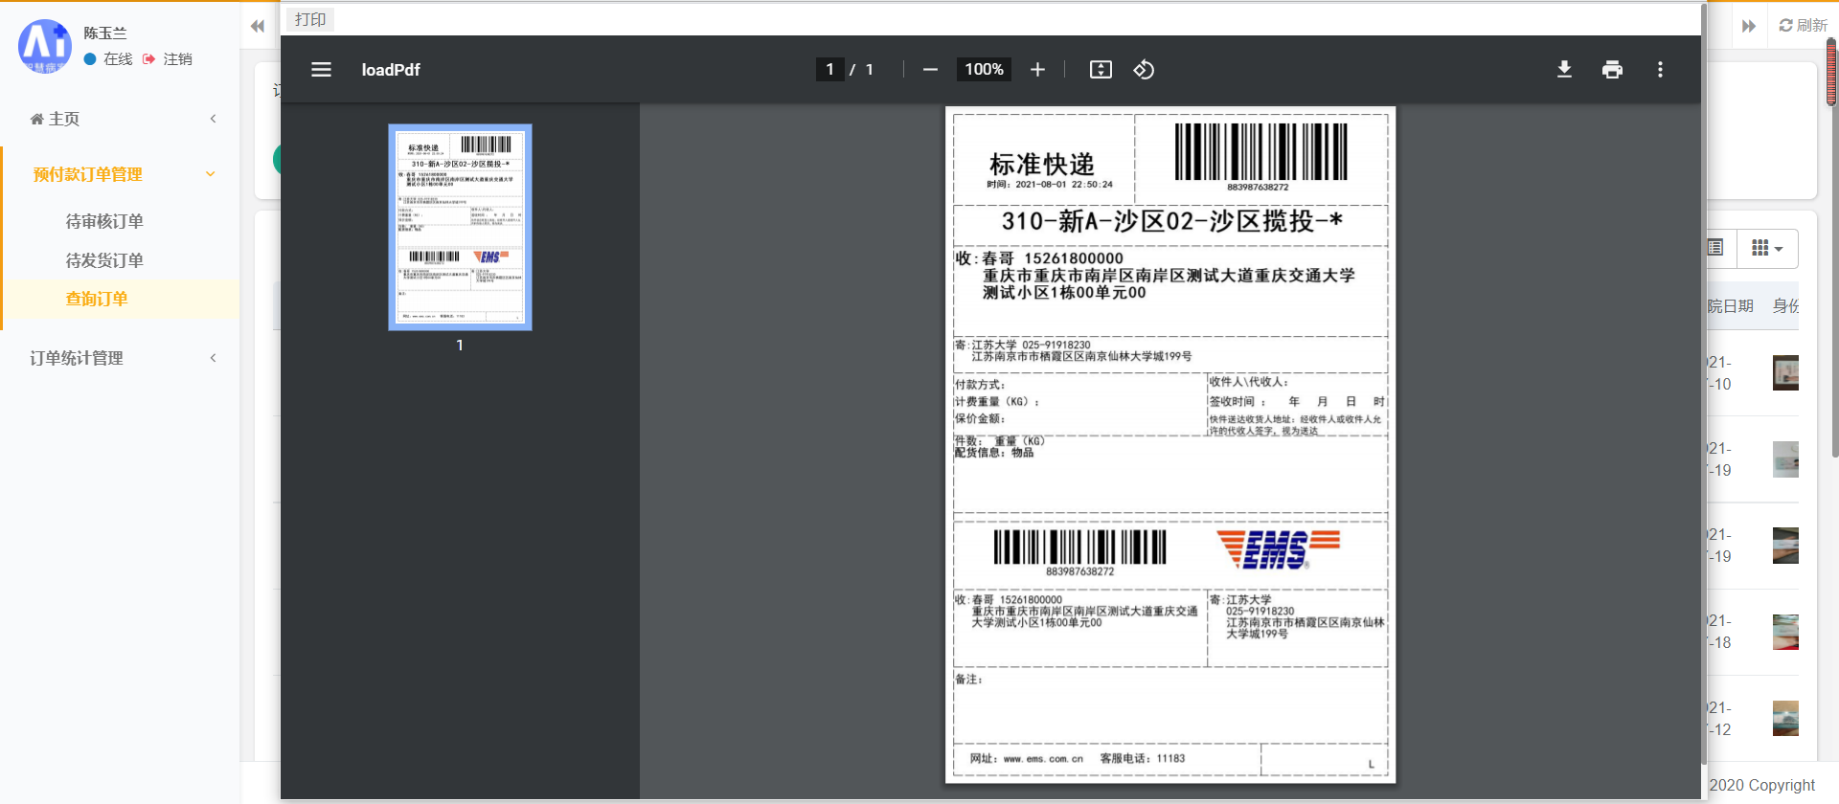Zoom out the PDF with minus icon
1839x804 pixels.
[930, 70]
